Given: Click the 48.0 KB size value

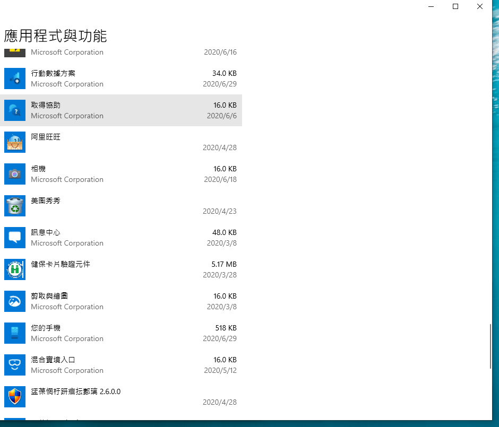Looking at the screenshot, I should (x=225, y=232).
